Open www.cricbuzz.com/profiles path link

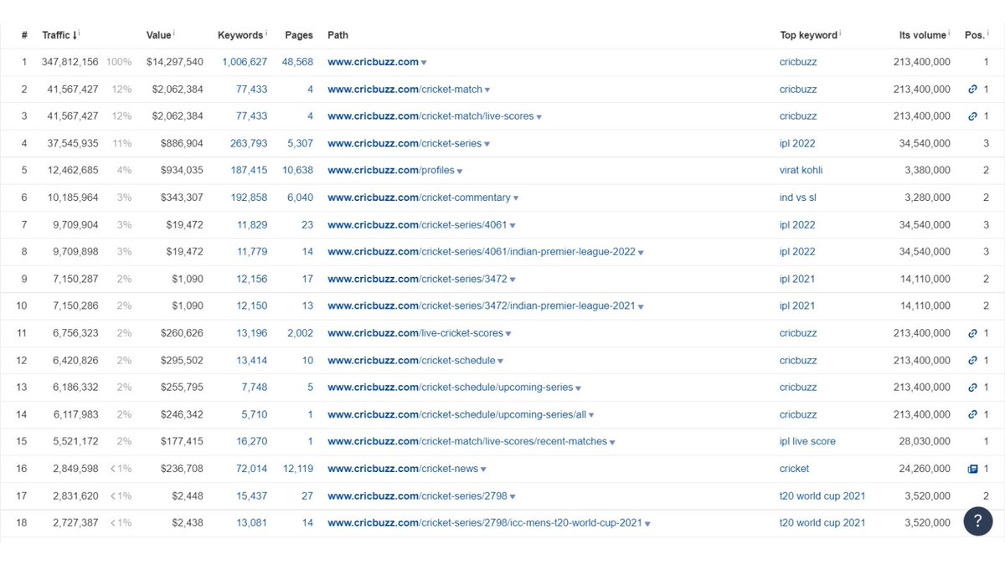tap(391, 170)
